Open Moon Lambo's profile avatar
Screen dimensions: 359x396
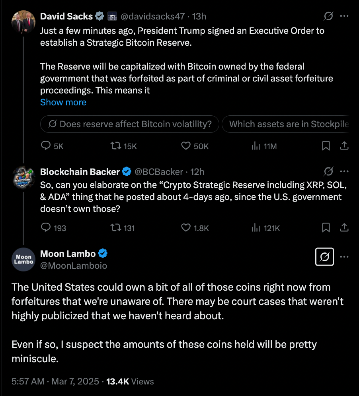[x=24, y=259]
